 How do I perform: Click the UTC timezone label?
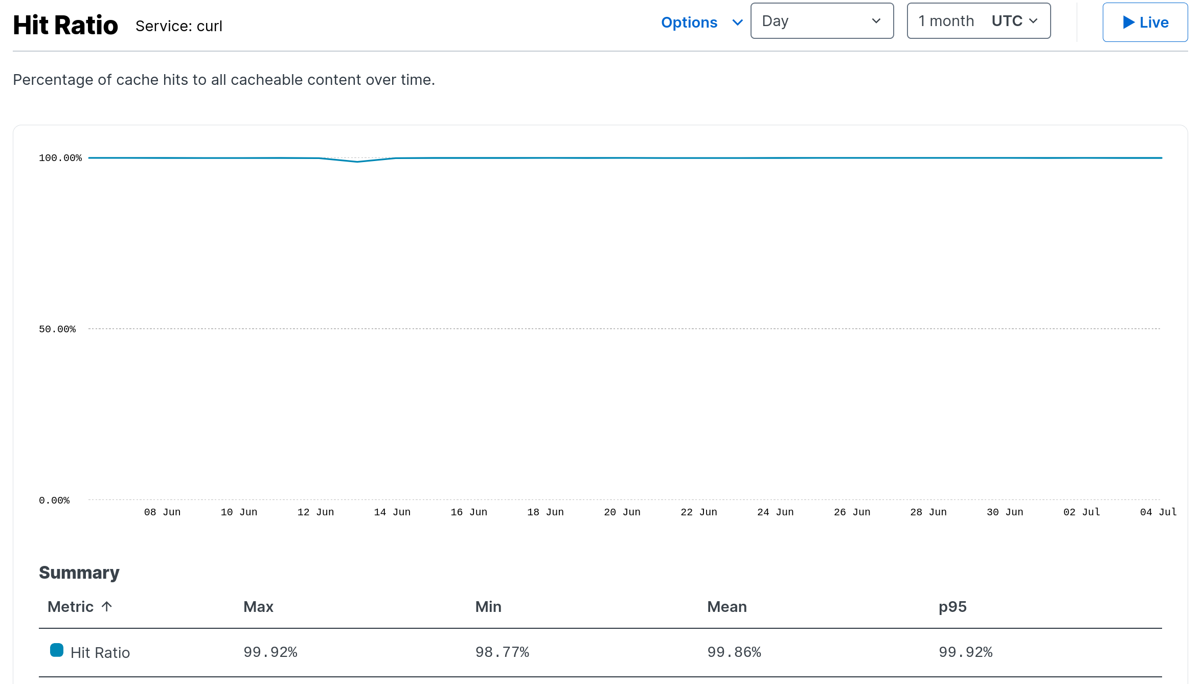pyautogui.click(x=1007, y=21)
